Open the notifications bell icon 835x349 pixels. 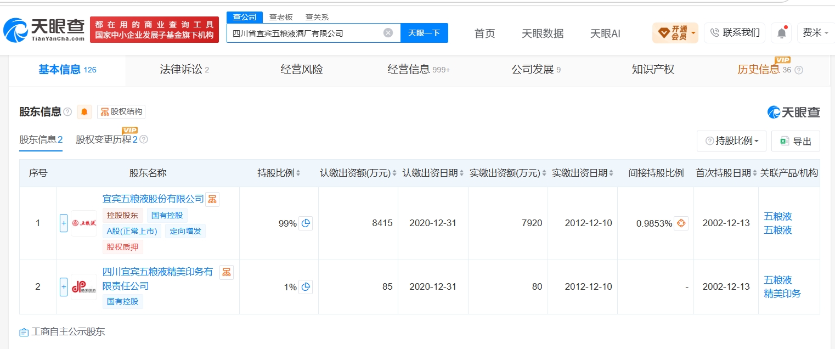pyautogui.click(x=782, y=33)
